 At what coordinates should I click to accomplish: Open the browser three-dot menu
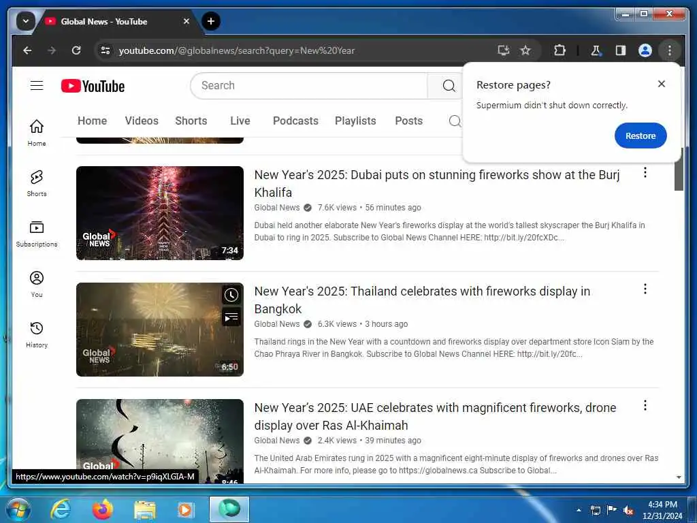[670, 50]
